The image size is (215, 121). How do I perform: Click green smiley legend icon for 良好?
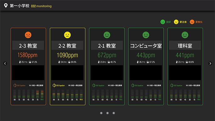pos(163,22)
